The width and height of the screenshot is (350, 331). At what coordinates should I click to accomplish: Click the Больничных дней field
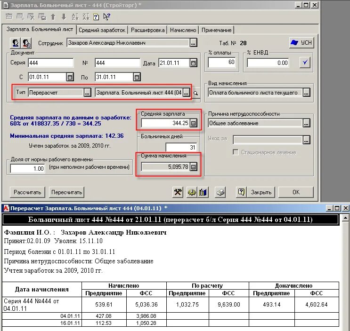click(181, 147)
